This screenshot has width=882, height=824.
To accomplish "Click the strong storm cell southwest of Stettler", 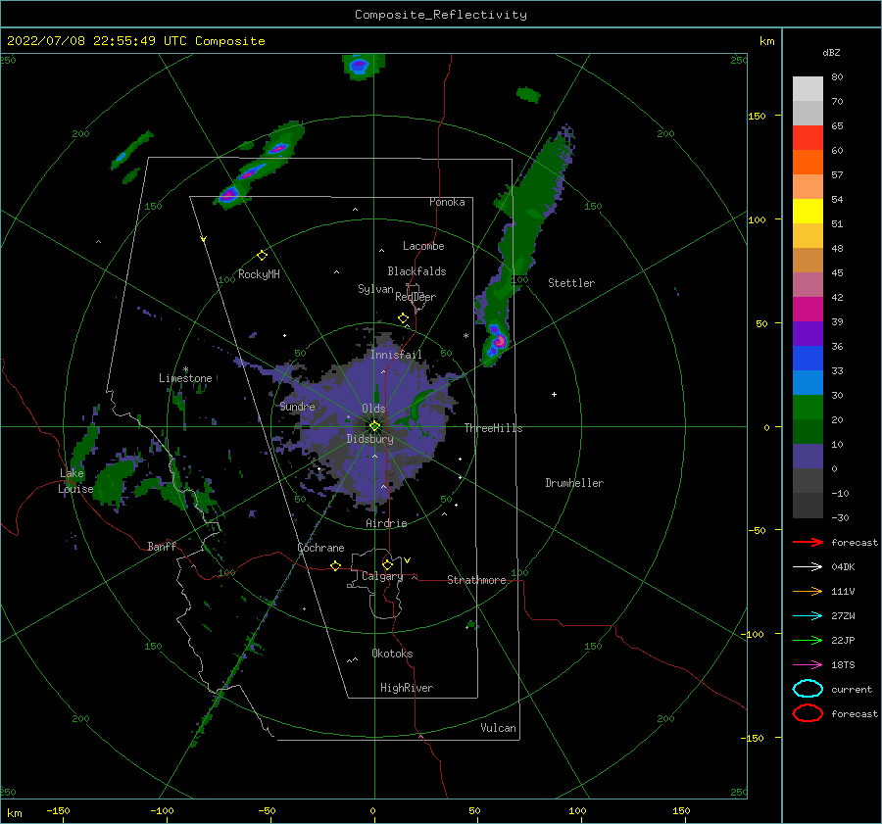I will click(496, 340).
